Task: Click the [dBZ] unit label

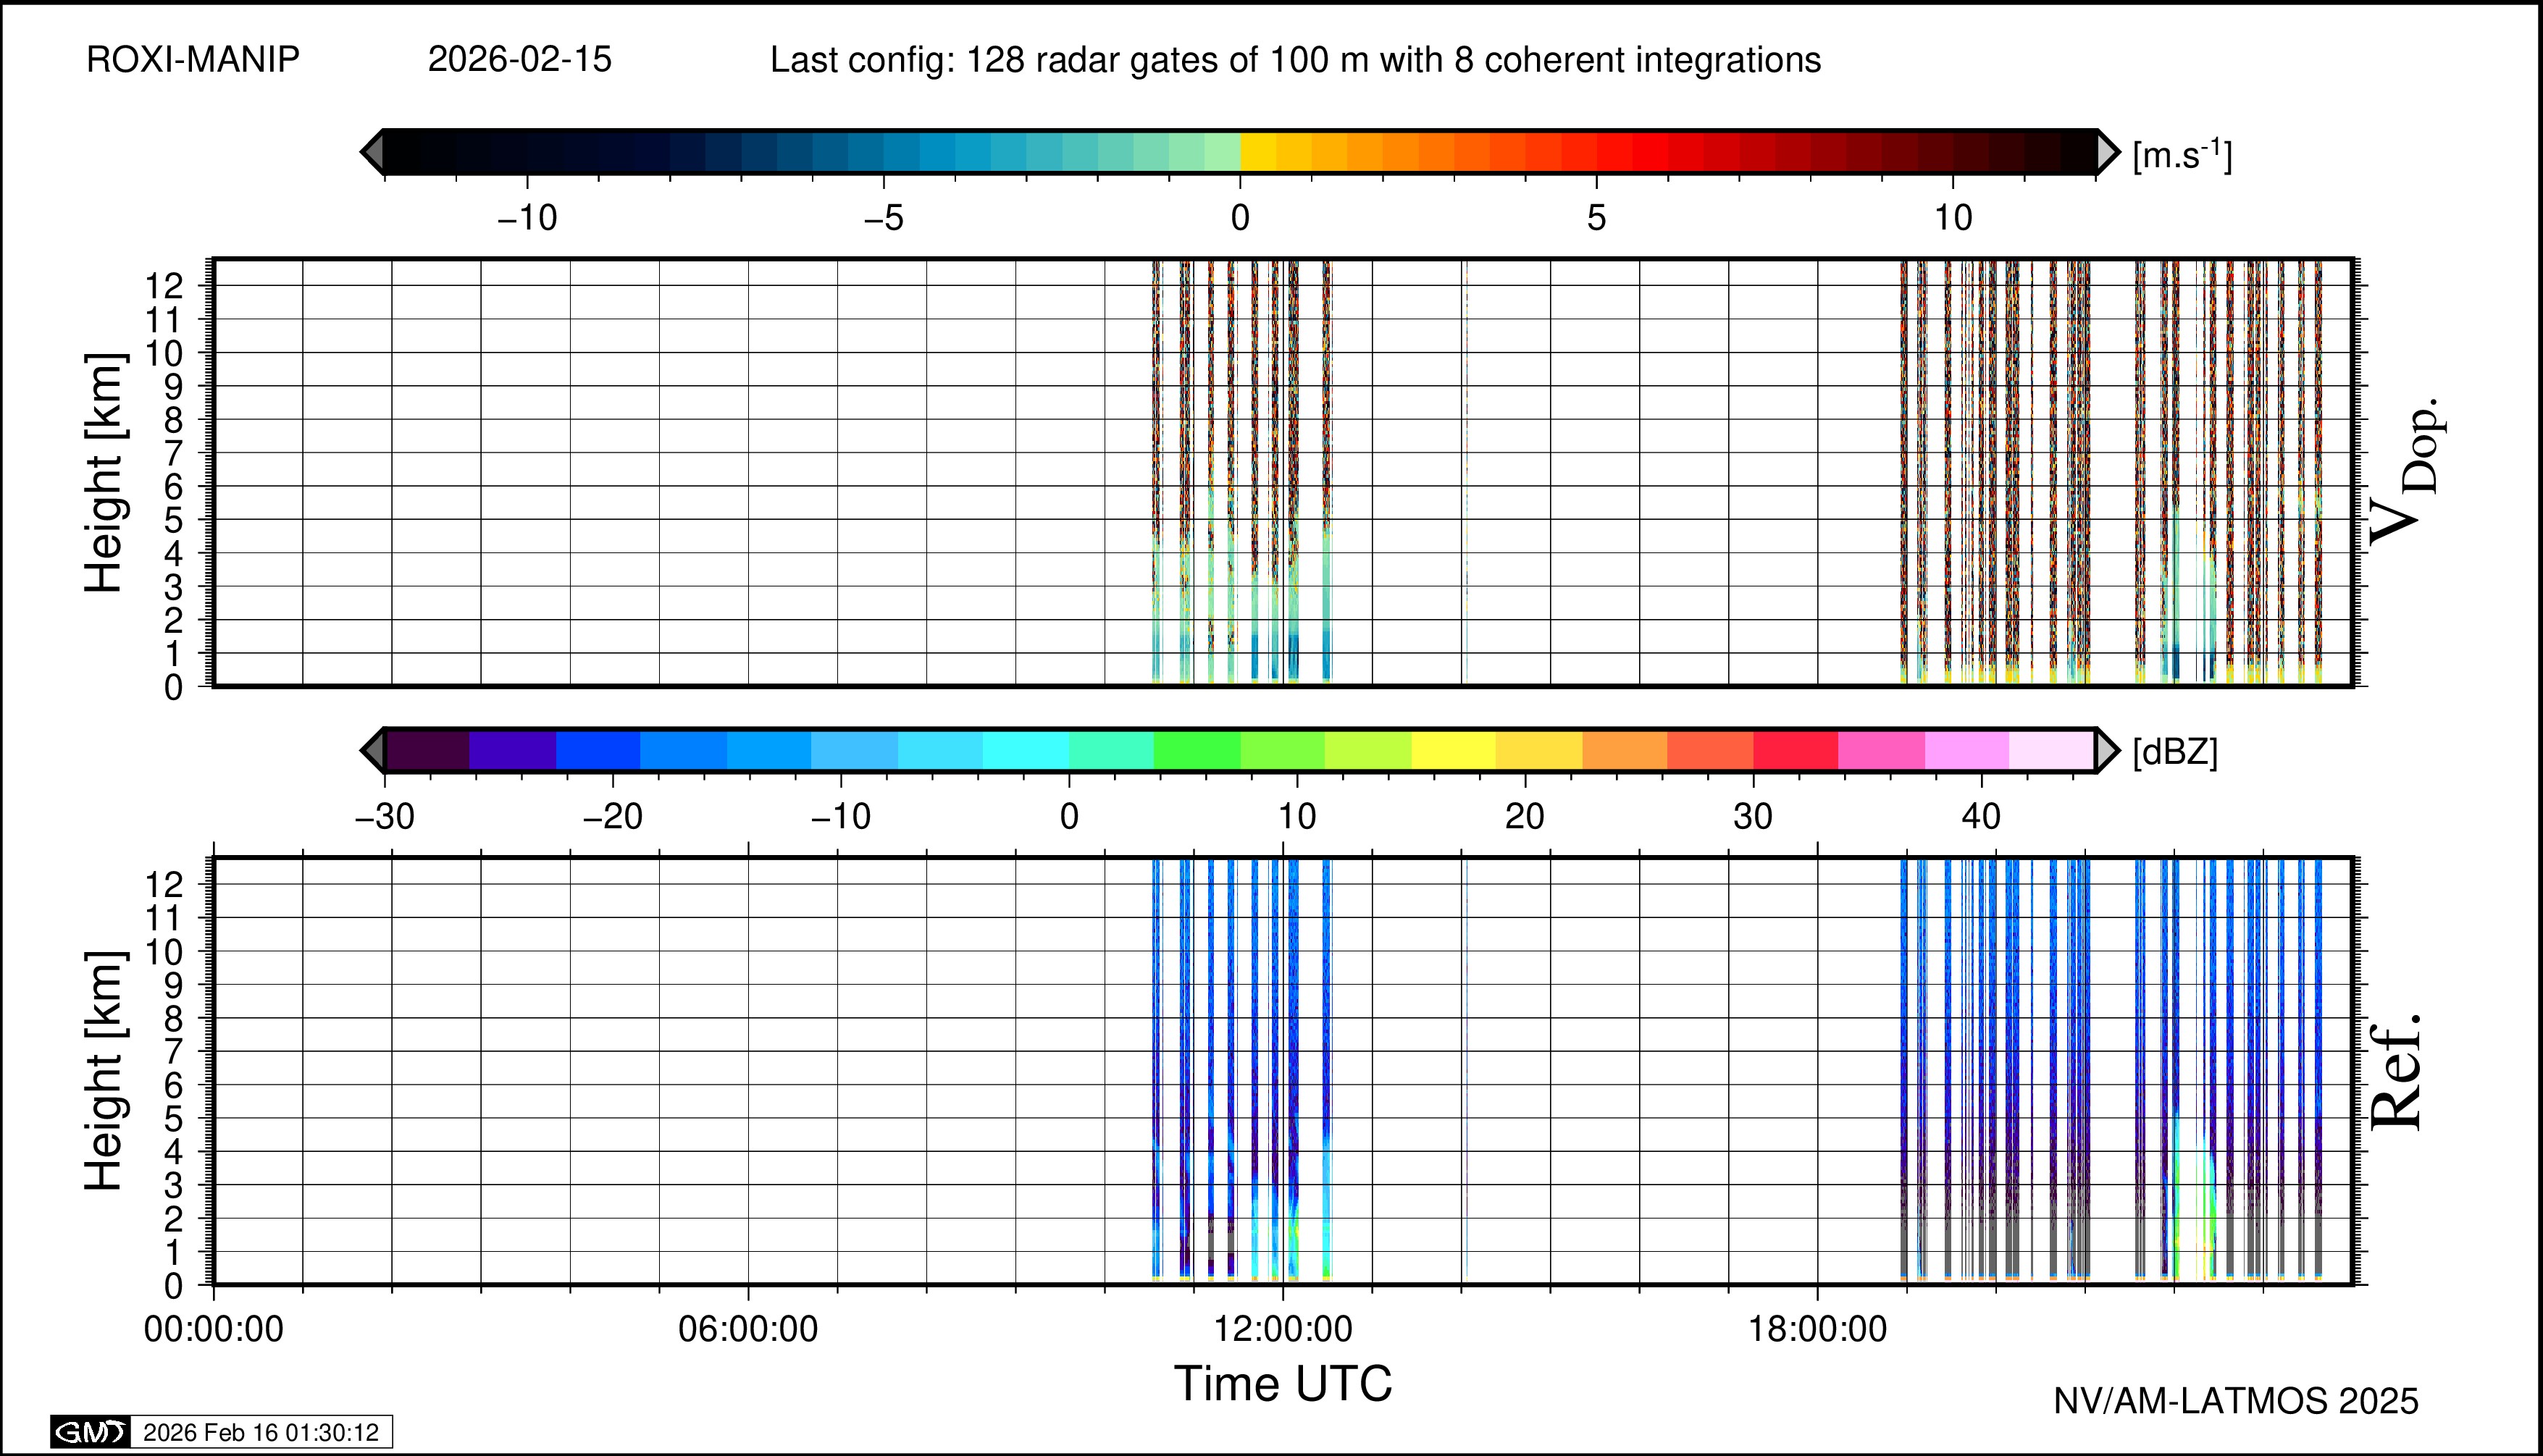Action: click(x=2175, y=752)
